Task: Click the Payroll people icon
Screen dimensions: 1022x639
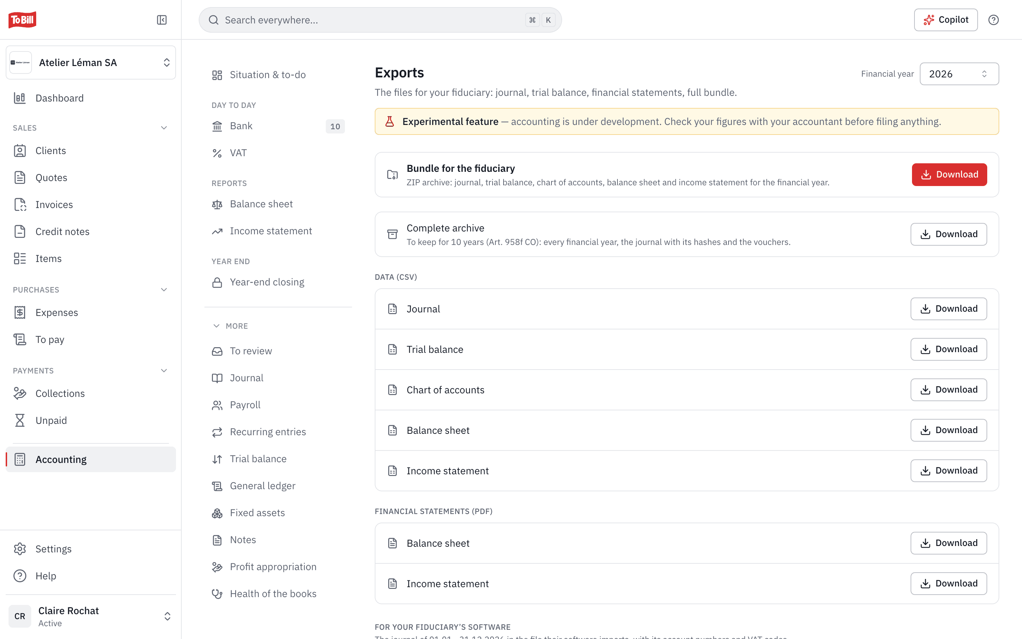Action: coord(217,405)
